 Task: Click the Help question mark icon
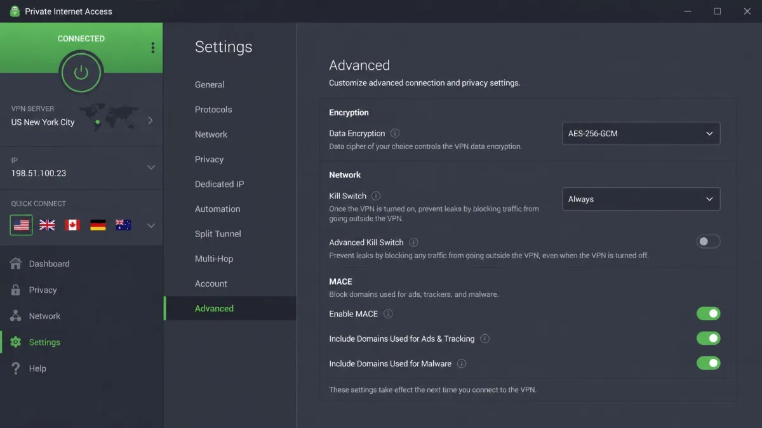(16, 368)
